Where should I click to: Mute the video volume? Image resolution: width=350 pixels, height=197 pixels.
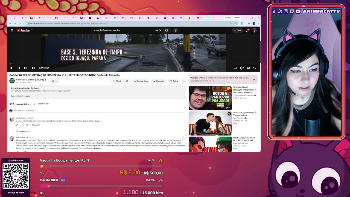(33, 68)
